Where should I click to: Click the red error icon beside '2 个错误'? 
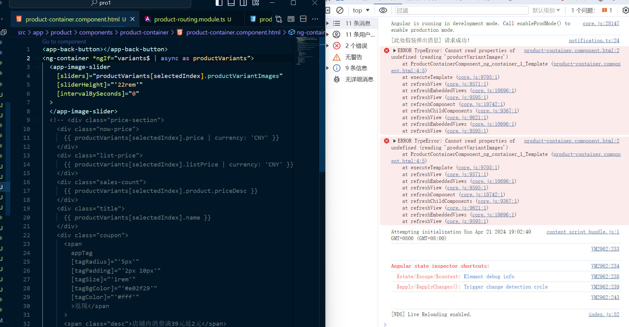tap(337, 46)
